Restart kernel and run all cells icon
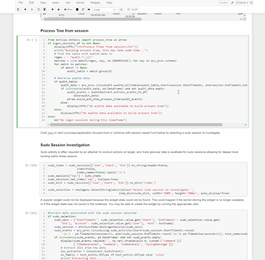This screenshot has width=265, height=260. (89, 10)
